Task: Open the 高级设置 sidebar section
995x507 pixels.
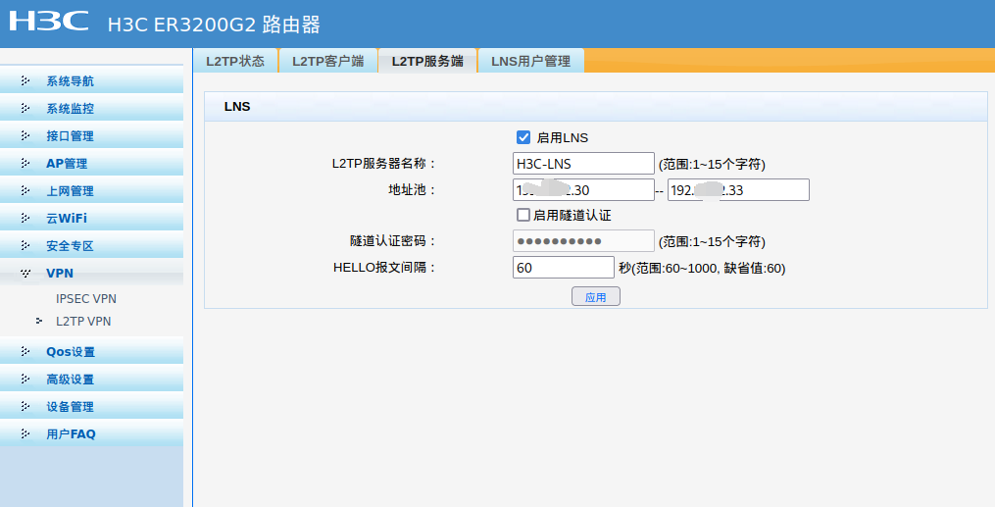Action: (x=91, y=379)
